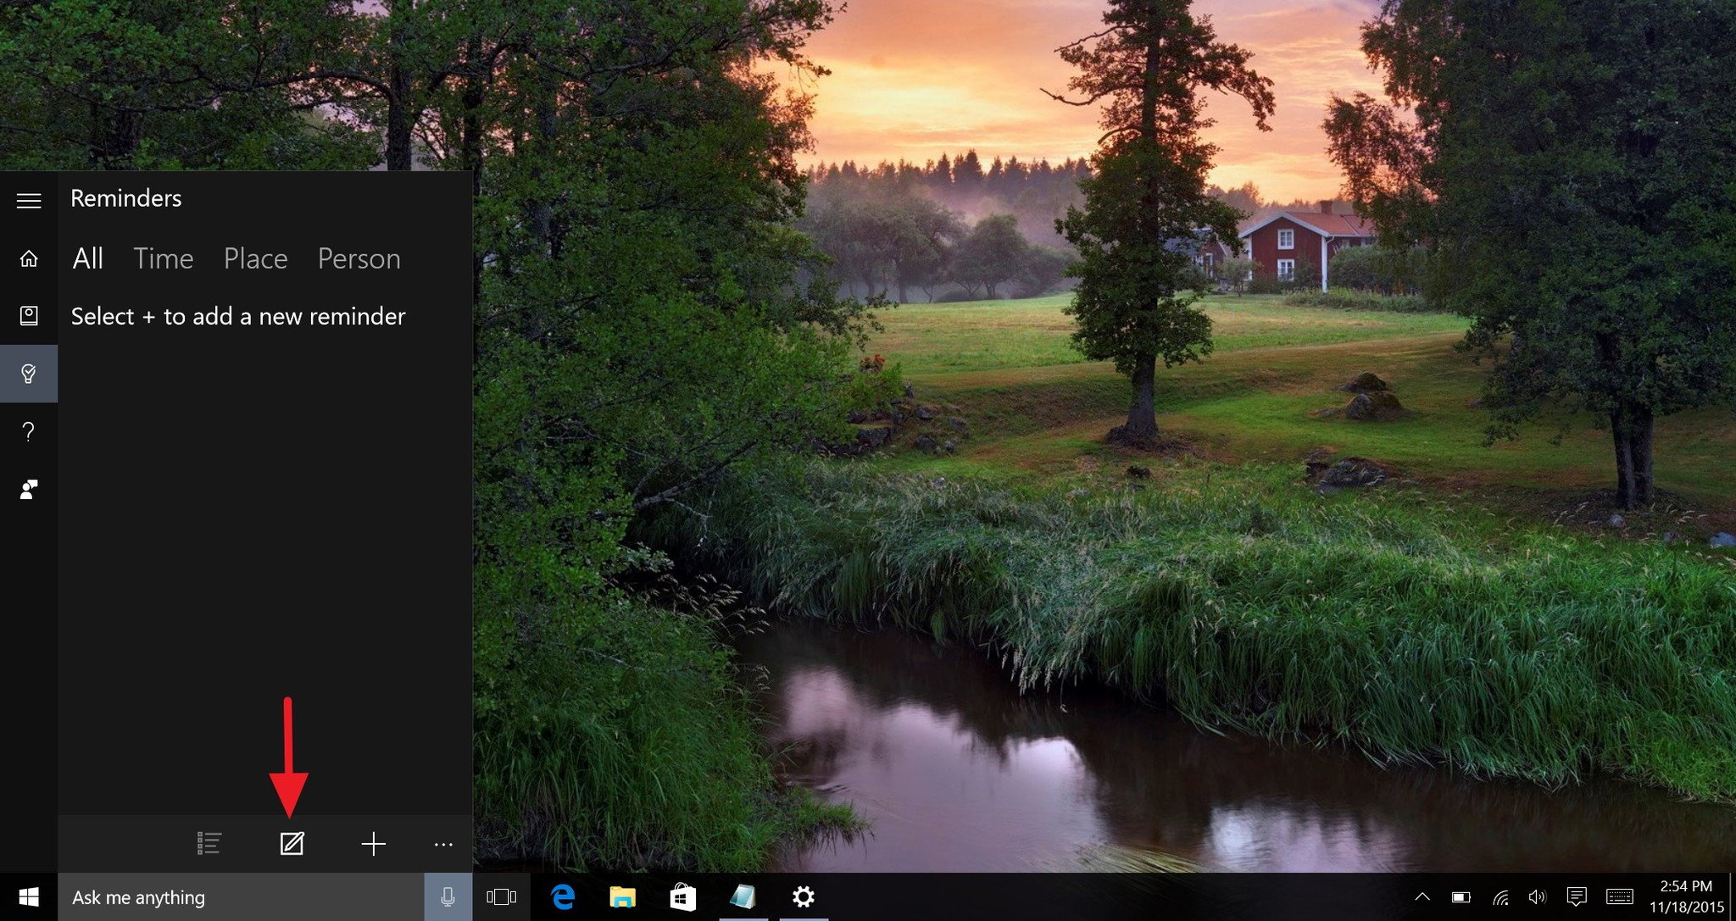Open Cortana Notebook
The width and height of the screenshot is (1736, 921).
pyautogui.click(x=29, y=316)
